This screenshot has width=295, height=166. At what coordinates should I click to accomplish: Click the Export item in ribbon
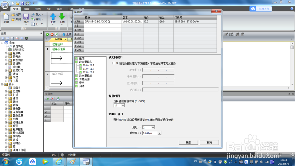pos(37,19)
